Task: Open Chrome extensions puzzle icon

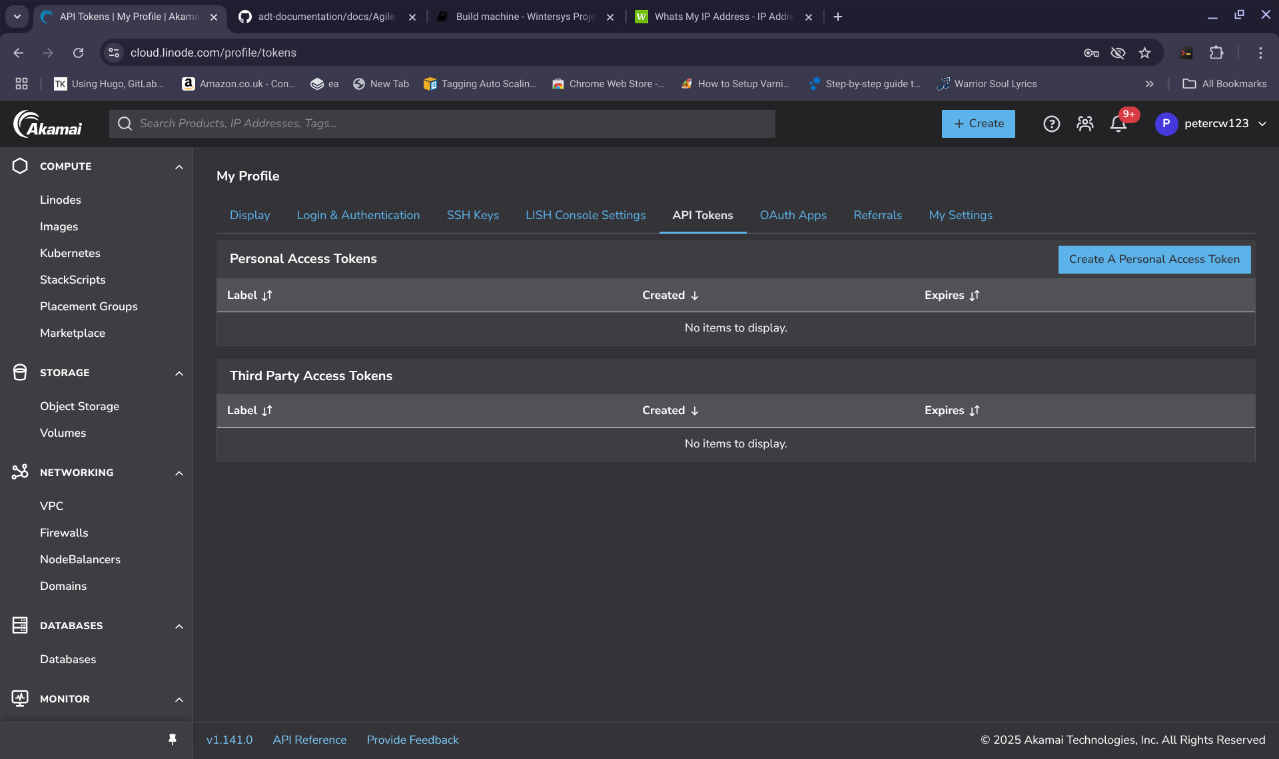Action: click(x=1216, y=53)
